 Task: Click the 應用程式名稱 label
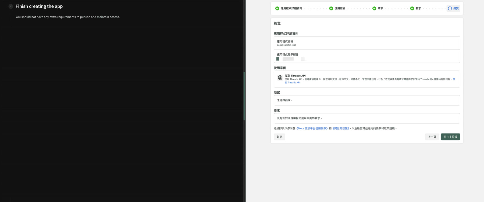[285, 42]
